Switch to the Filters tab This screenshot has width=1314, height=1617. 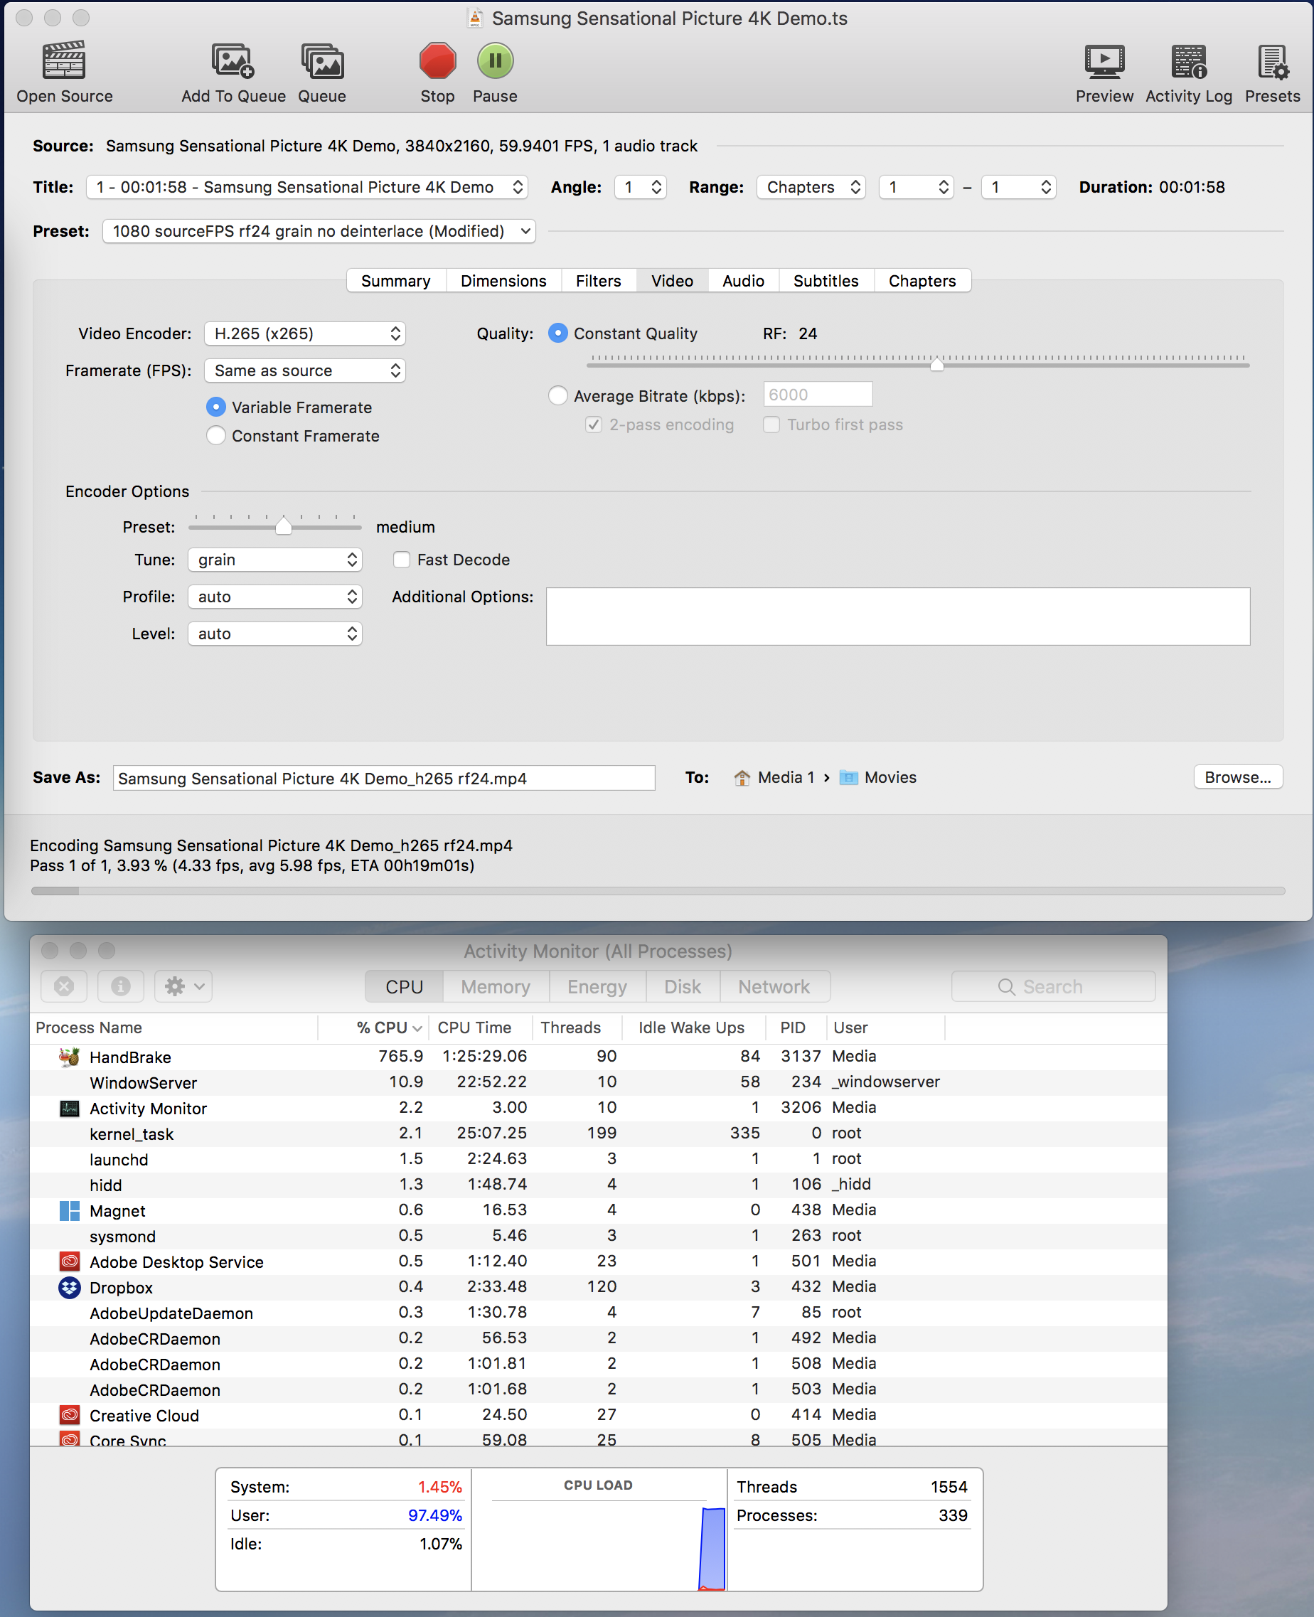point(598,281)
